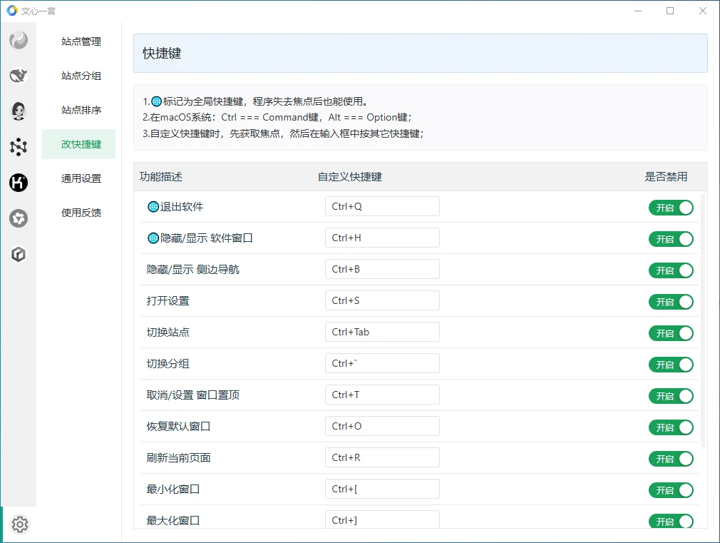Open the hexagonal node network icon
Viewport: 720px width, 543px height.
[19, 147]
